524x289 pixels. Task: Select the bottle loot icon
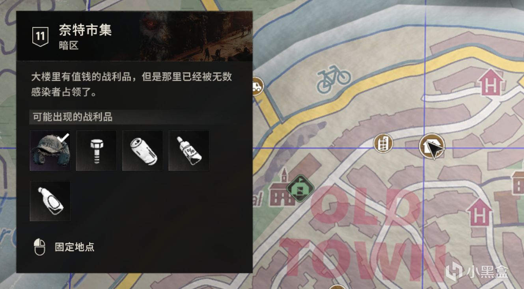pyautogui.click(x=50, y=201)
